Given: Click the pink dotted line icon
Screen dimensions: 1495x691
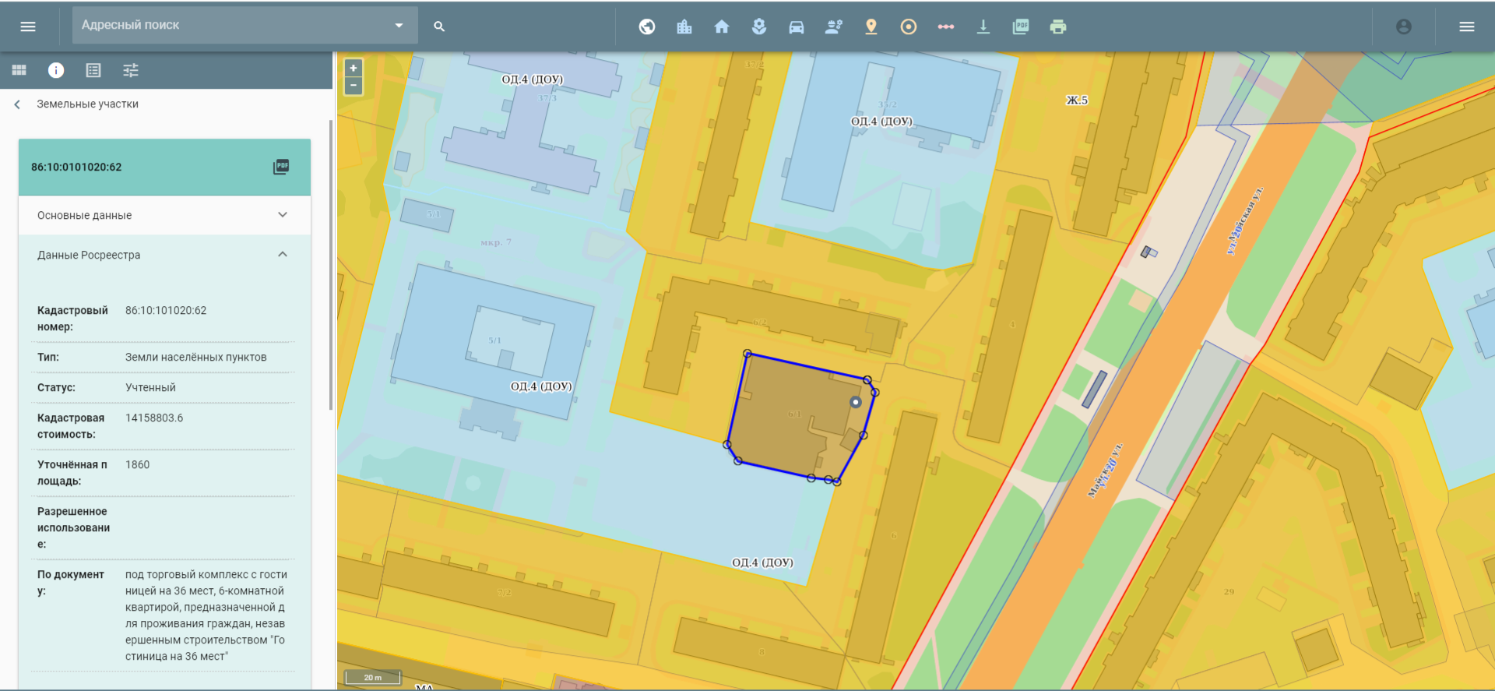Looking at the screenshot, I should 946,26.
